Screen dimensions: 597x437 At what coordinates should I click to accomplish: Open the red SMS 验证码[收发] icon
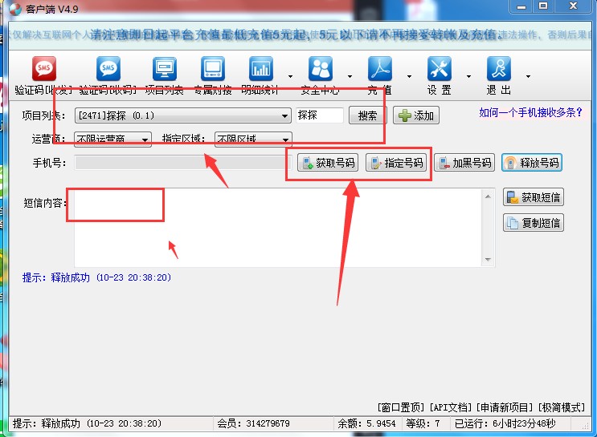[x=43, y=69]
